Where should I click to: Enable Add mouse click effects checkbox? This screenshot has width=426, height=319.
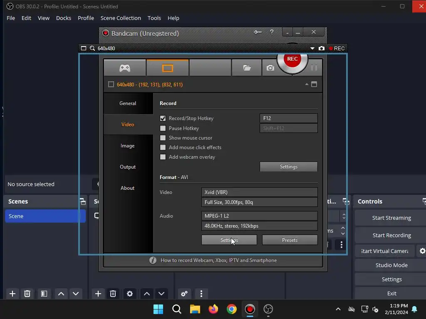pos(163,147)
